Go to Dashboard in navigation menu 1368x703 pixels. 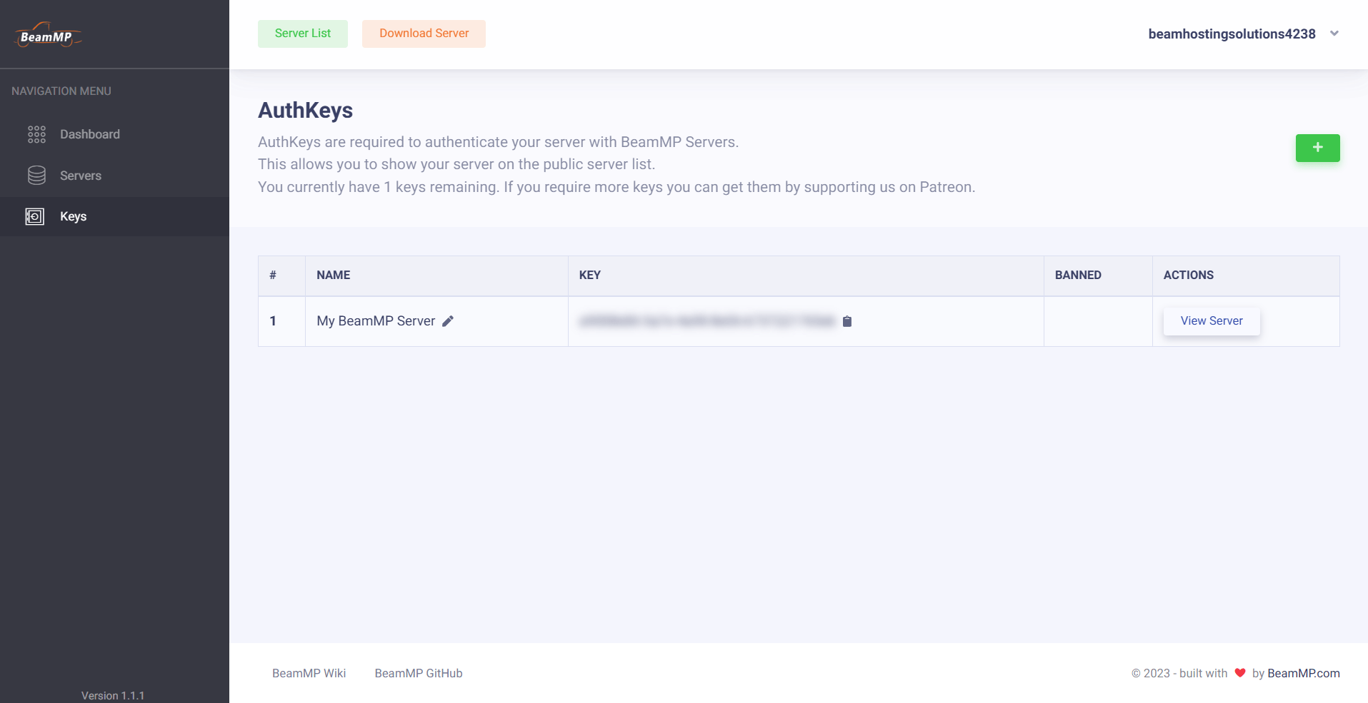click(x=114, y=134)
